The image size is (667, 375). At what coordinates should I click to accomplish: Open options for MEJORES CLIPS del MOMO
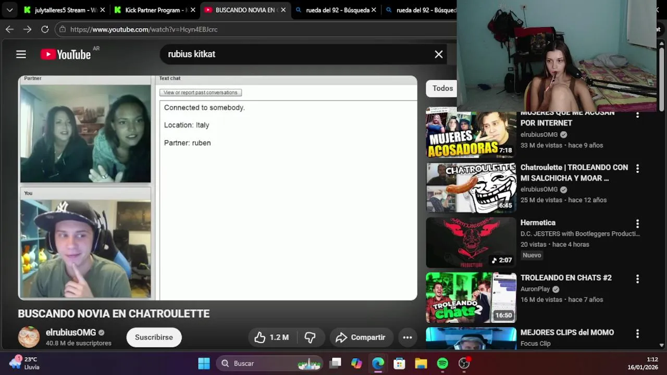point(637,334)
